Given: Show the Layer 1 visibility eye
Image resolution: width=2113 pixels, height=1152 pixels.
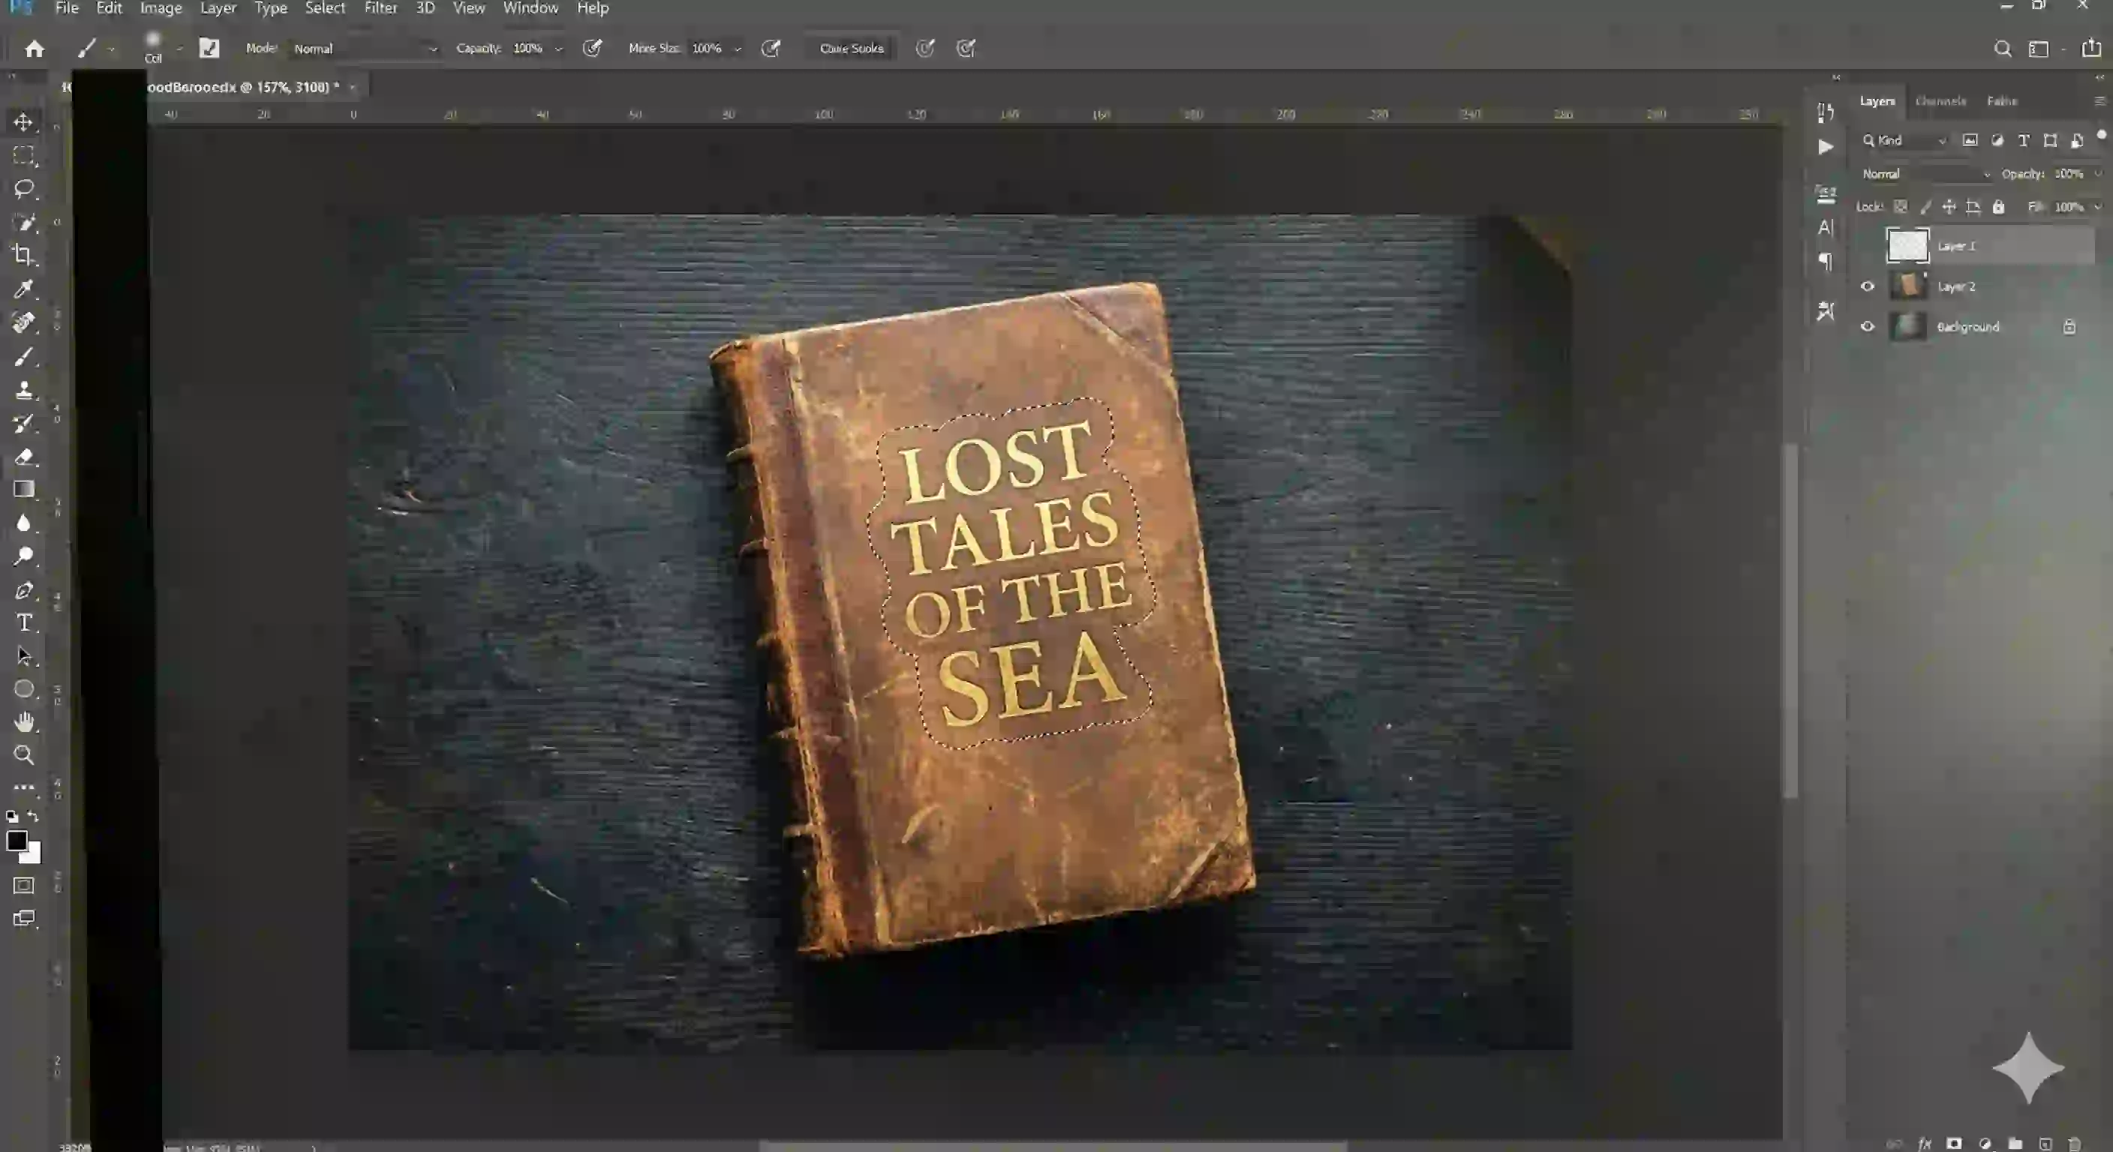Looking at the screenshot, I should click(x=1868, y=245).
